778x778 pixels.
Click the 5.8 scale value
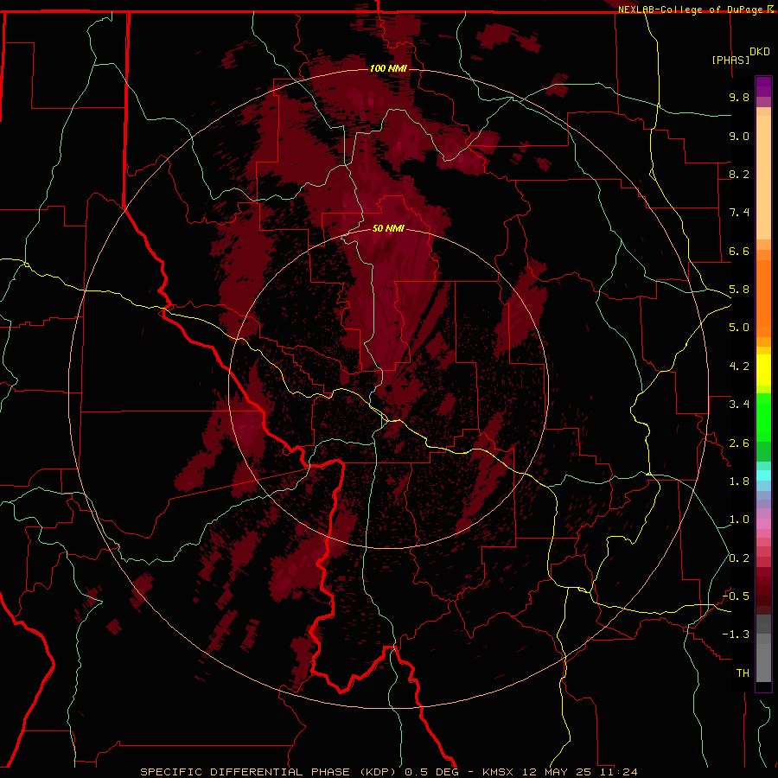tap(739, 290)
